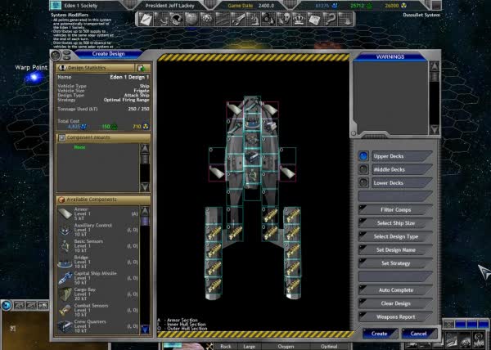The height and width of the screenshot is (350, 491).
Task: Click the design name 'Eden 1 Design 1'
Action: (x=129, y=77)
